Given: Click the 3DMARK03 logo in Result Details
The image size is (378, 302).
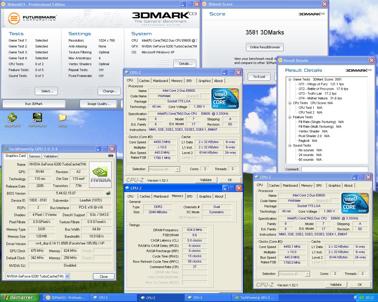Looking at the screenshot, I should 359,70.
